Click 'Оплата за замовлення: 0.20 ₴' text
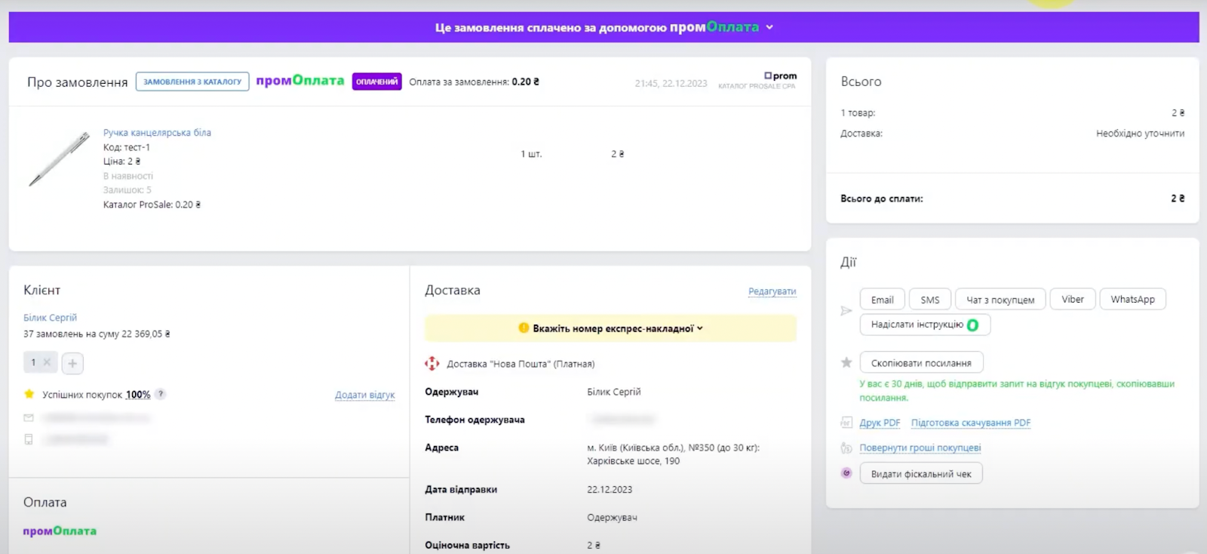Image resolution: width=1207 pixels, height=554 pixels. click(x=474, y=82)
